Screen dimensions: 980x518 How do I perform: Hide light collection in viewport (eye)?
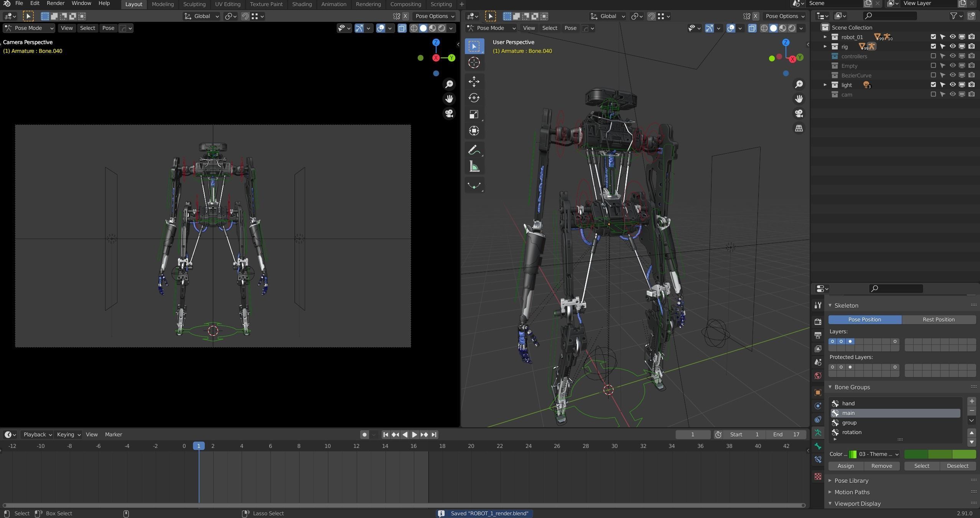click(952, 85)
